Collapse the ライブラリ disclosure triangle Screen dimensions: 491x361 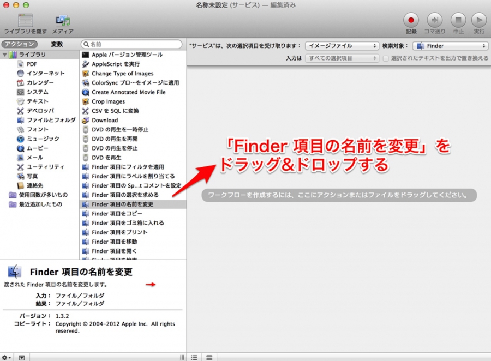coord(5,55)
